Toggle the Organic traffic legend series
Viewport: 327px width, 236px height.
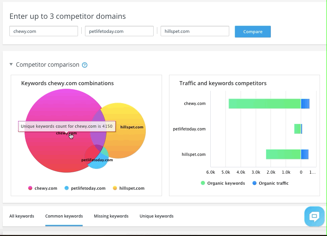coord(271,183)
